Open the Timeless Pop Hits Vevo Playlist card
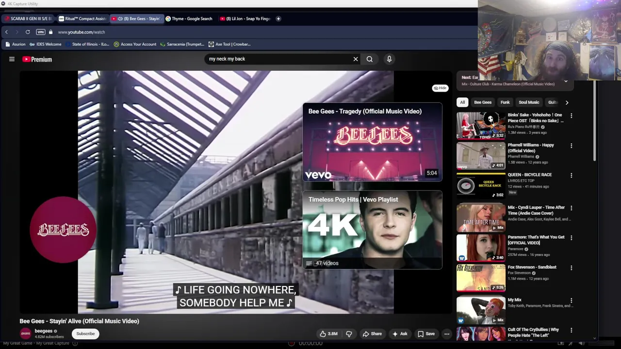 (x=373, y=230)
